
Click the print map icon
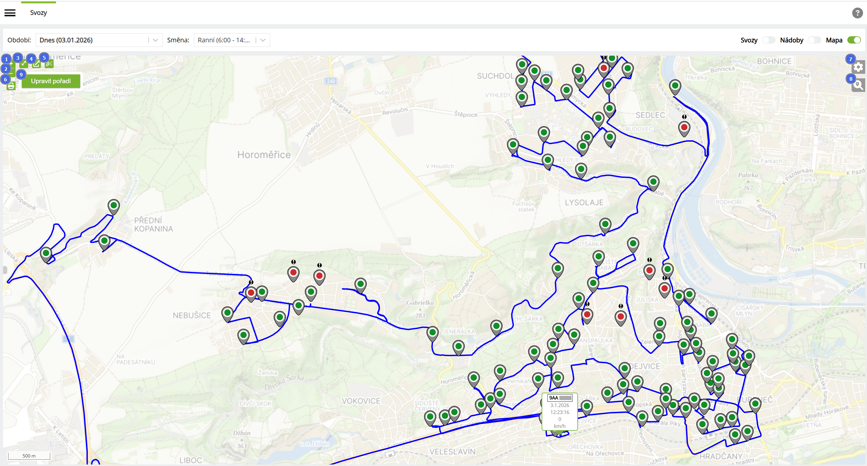tap(11, 86)
